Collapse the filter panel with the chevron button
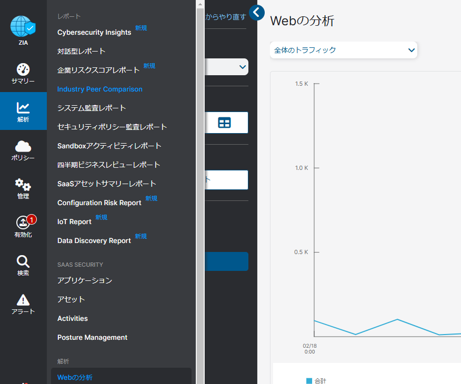461x384 pixels. (257, 13)
